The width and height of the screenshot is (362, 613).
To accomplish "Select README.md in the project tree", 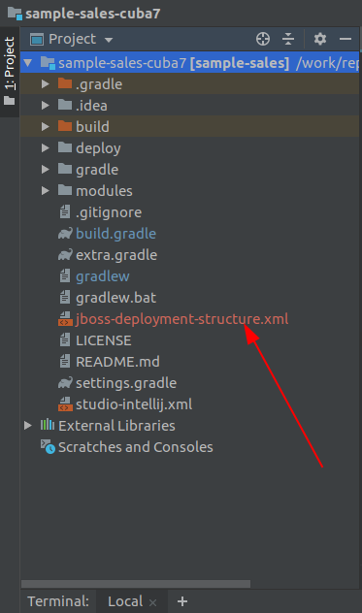I will pyautogui.click(x=117, y=362).
